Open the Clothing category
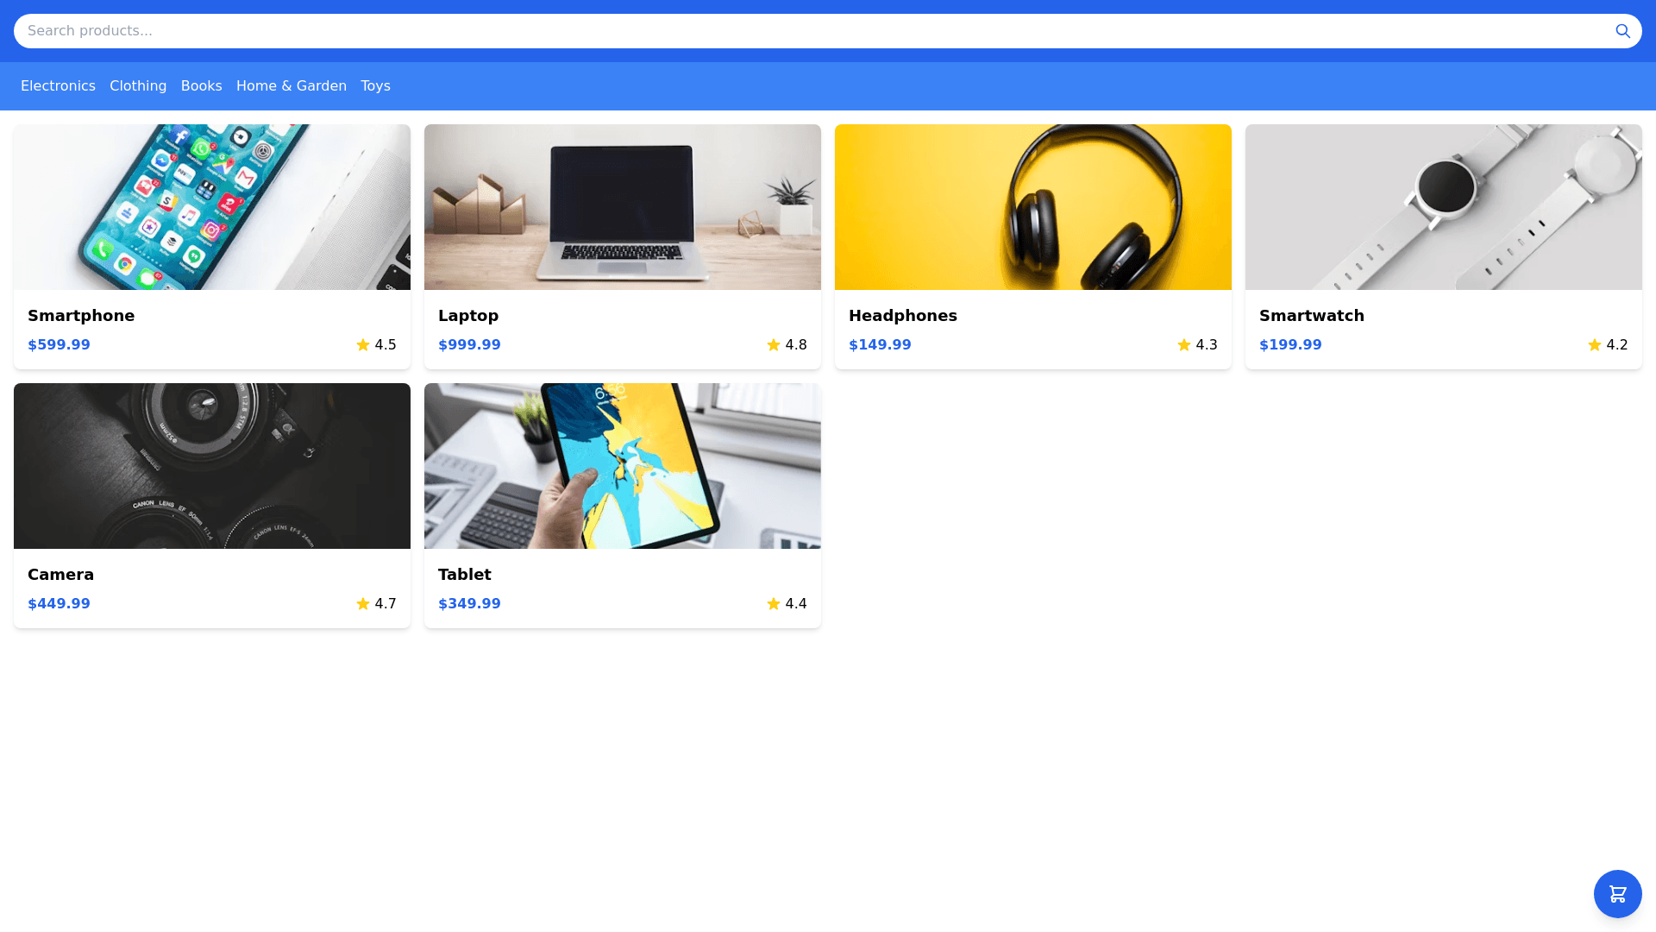 138,86
